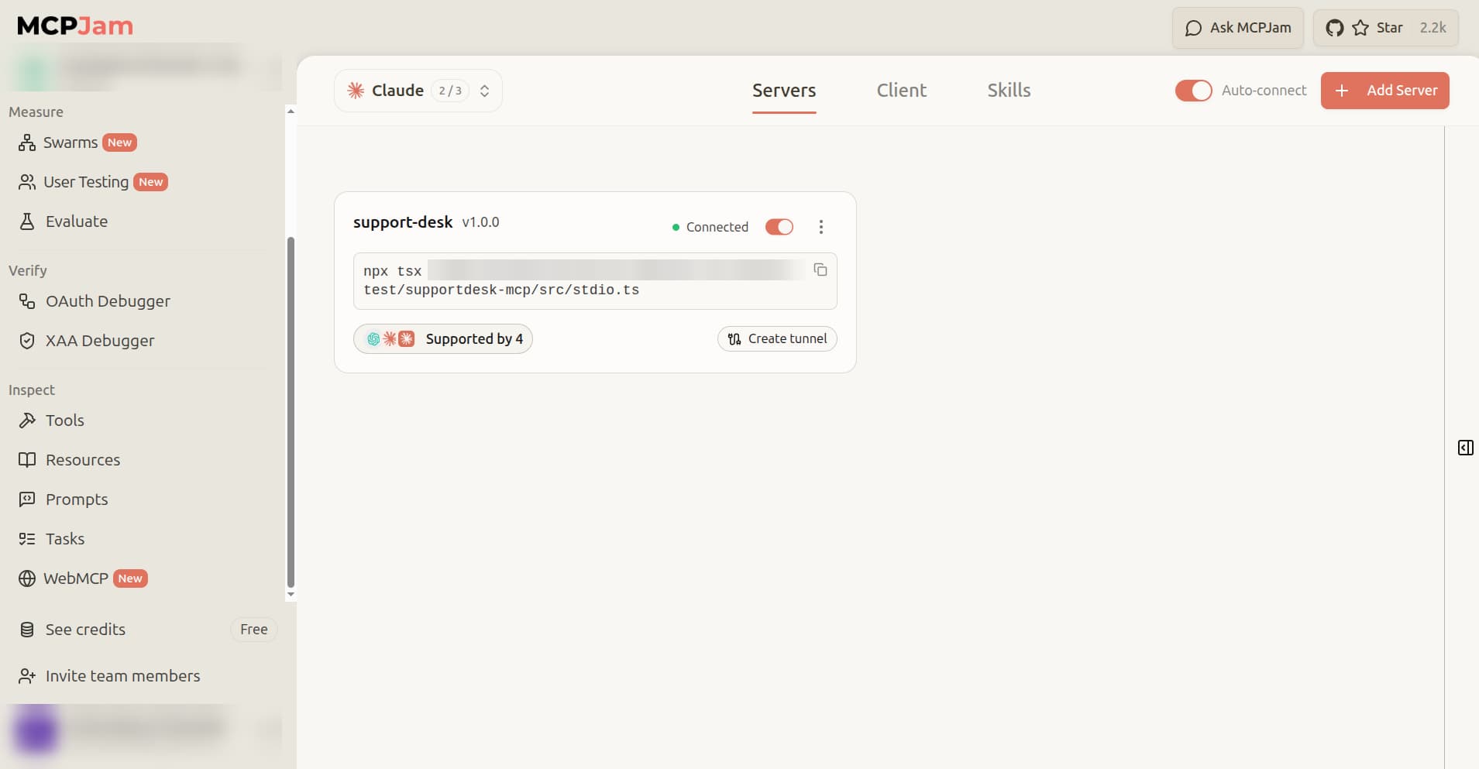The height and width of the screenshot is (769, 1479).
Task: Click the Inspect section heading
Action: pyautogui.click(x=32, y=390)
